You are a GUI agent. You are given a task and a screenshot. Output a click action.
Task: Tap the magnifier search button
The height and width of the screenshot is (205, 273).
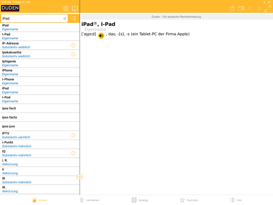pos(74,18)
